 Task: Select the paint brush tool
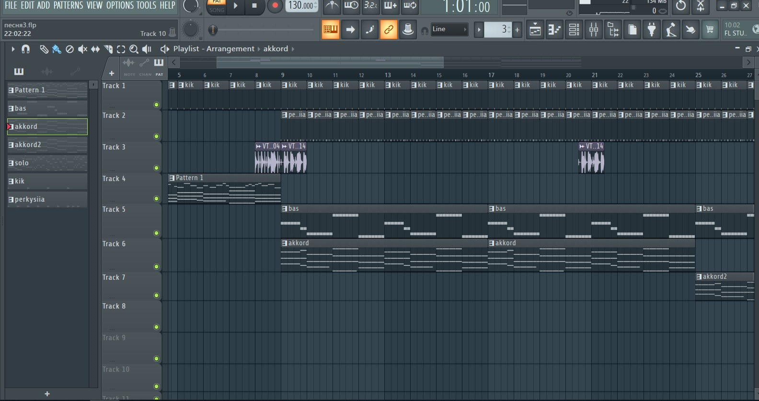[57, 49]
